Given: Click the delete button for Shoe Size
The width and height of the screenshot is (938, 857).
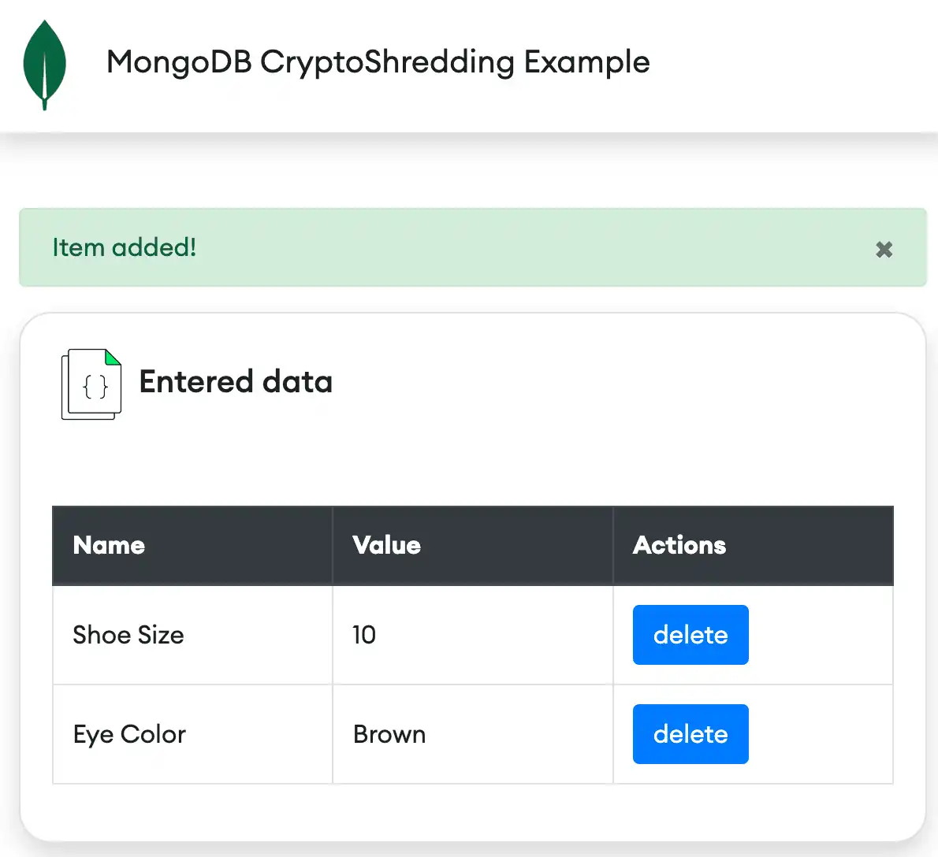Looking at the screenshot, I should (690, 635).
